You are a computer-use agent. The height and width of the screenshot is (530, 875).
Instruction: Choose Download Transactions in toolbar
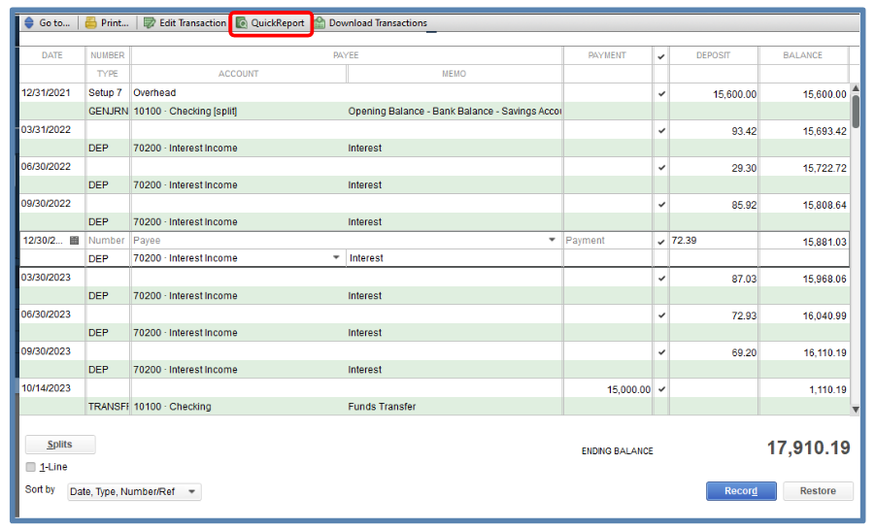pos(371,23)
